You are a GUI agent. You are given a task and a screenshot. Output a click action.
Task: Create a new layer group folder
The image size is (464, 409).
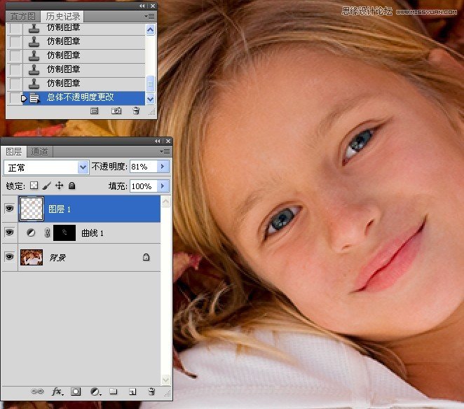pos(113,392)
